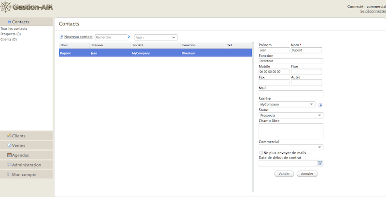Click the Prénom field containing Jean
Image resolution: width=386 pixels, height=197 pixels.
(x=274, y=50)
